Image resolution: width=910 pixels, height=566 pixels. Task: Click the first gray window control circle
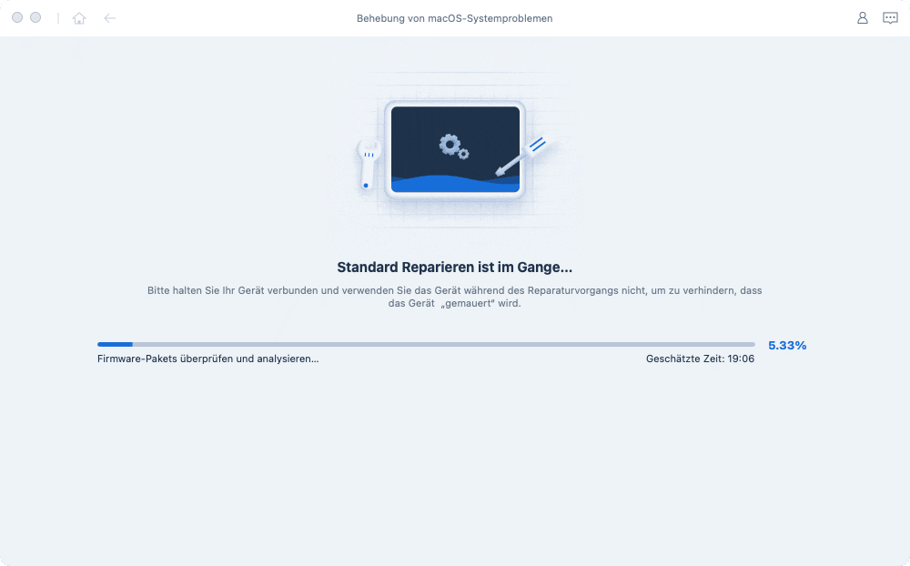coord(17,18)
